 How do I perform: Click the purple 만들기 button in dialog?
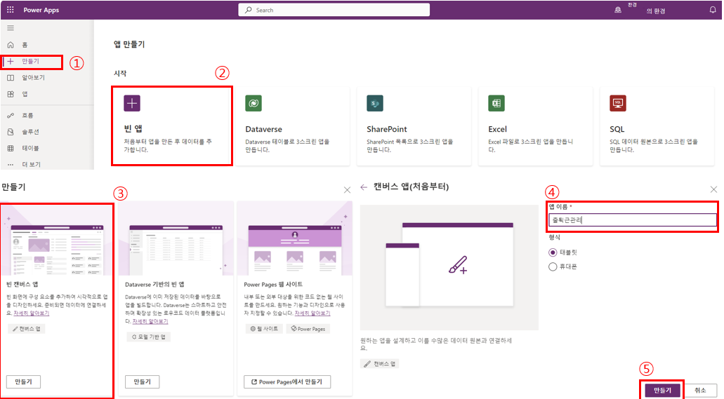tap(663, 391)
